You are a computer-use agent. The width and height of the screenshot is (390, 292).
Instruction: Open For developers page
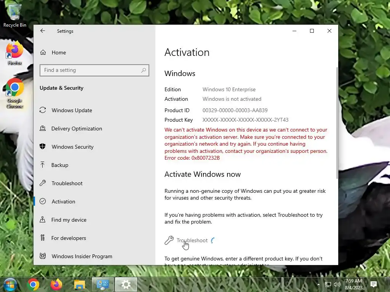click(x=94, y=238)
